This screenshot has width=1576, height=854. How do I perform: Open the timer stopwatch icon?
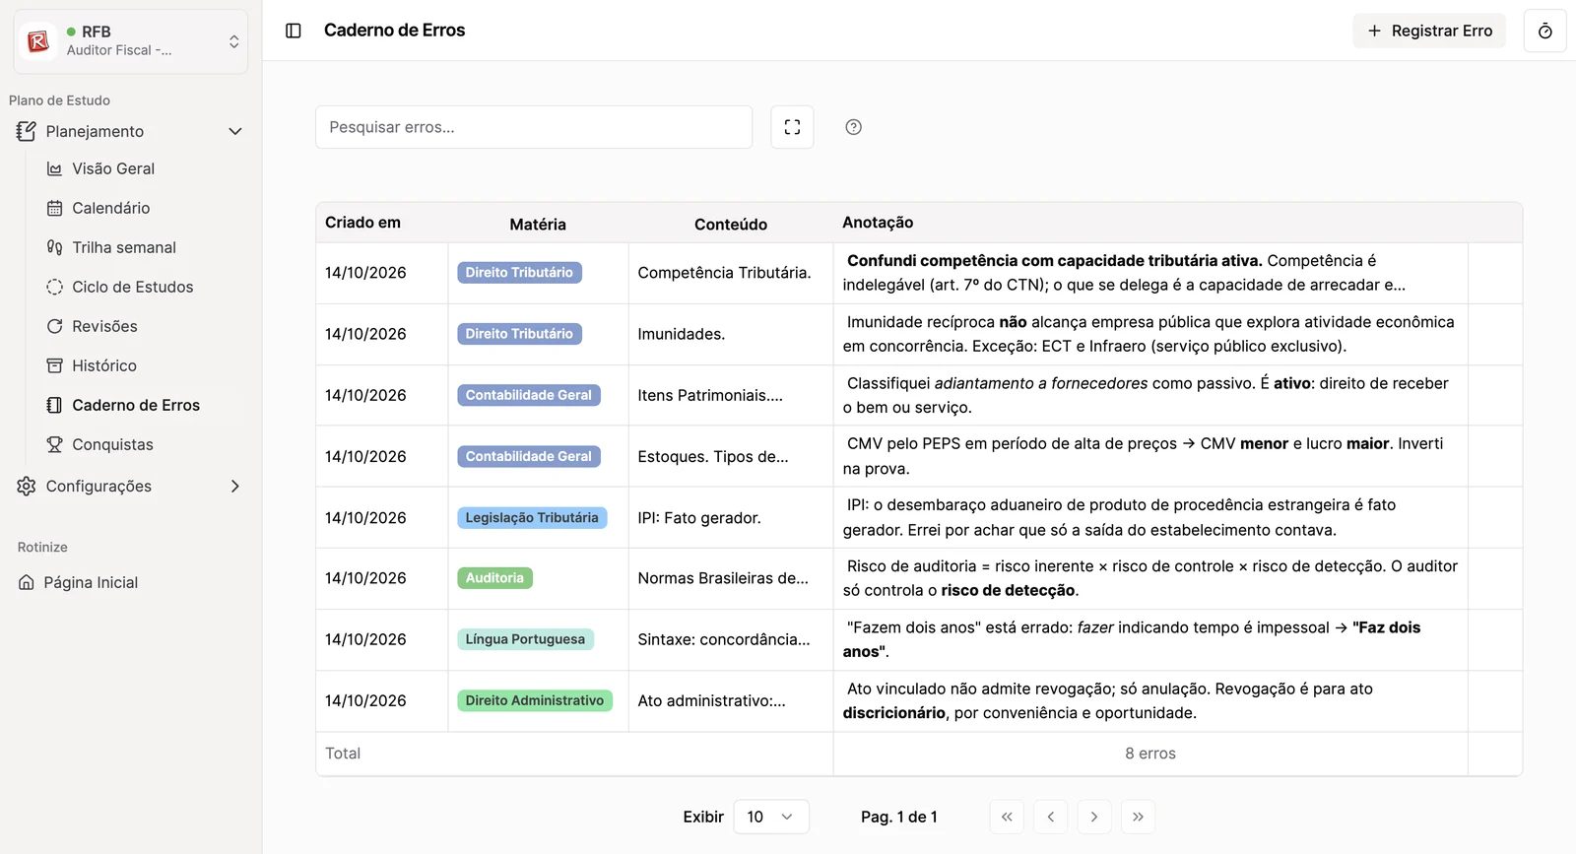1544,31
